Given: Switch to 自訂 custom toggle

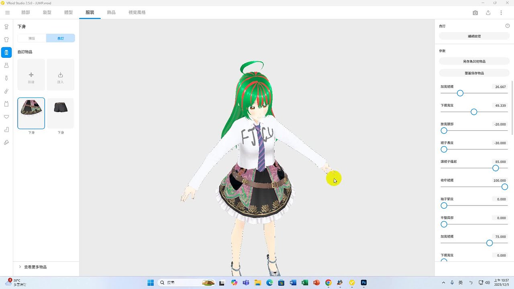Looking at the screenshot, I should (x=61, y=39).
